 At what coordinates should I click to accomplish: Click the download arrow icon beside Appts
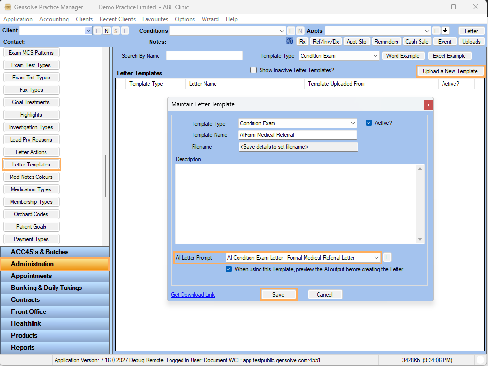coord(445,31)
